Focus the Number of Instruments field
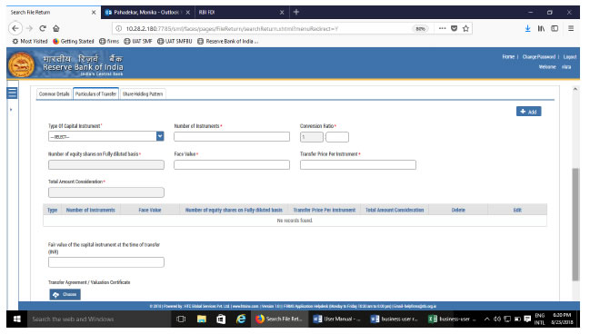Viewport: 590px width, 334px height. point(232,137)
